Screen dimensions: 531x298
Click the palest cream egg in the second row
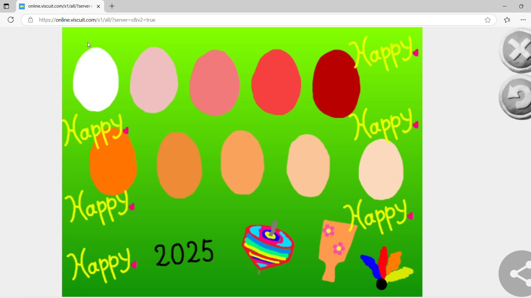click(x=381, y=169)
